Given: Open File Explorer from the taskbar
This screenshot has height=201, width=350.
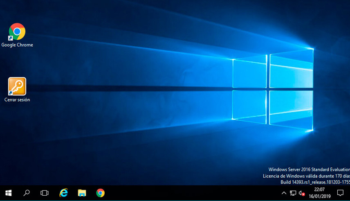Looking at the screenshot, I should coord(82,193).
